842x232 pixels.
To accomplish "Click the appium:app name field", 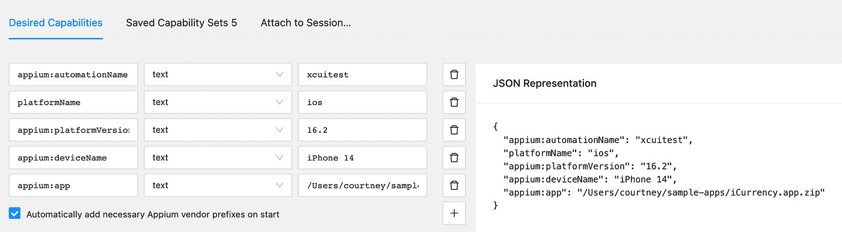I will point(73,185).
